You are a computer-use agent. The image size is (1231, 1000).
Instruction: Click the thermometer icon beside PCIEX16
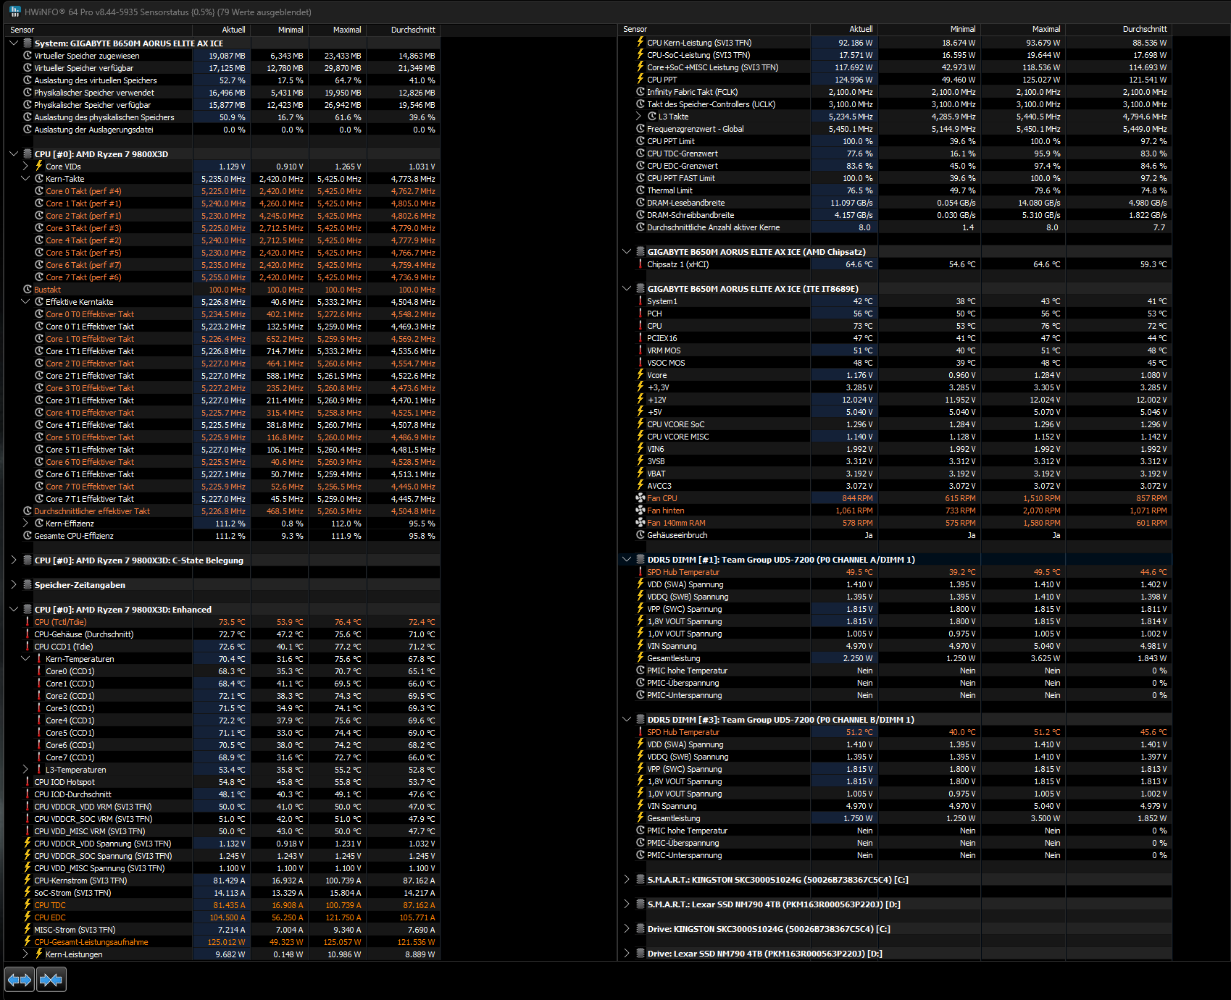click(640, 338)
